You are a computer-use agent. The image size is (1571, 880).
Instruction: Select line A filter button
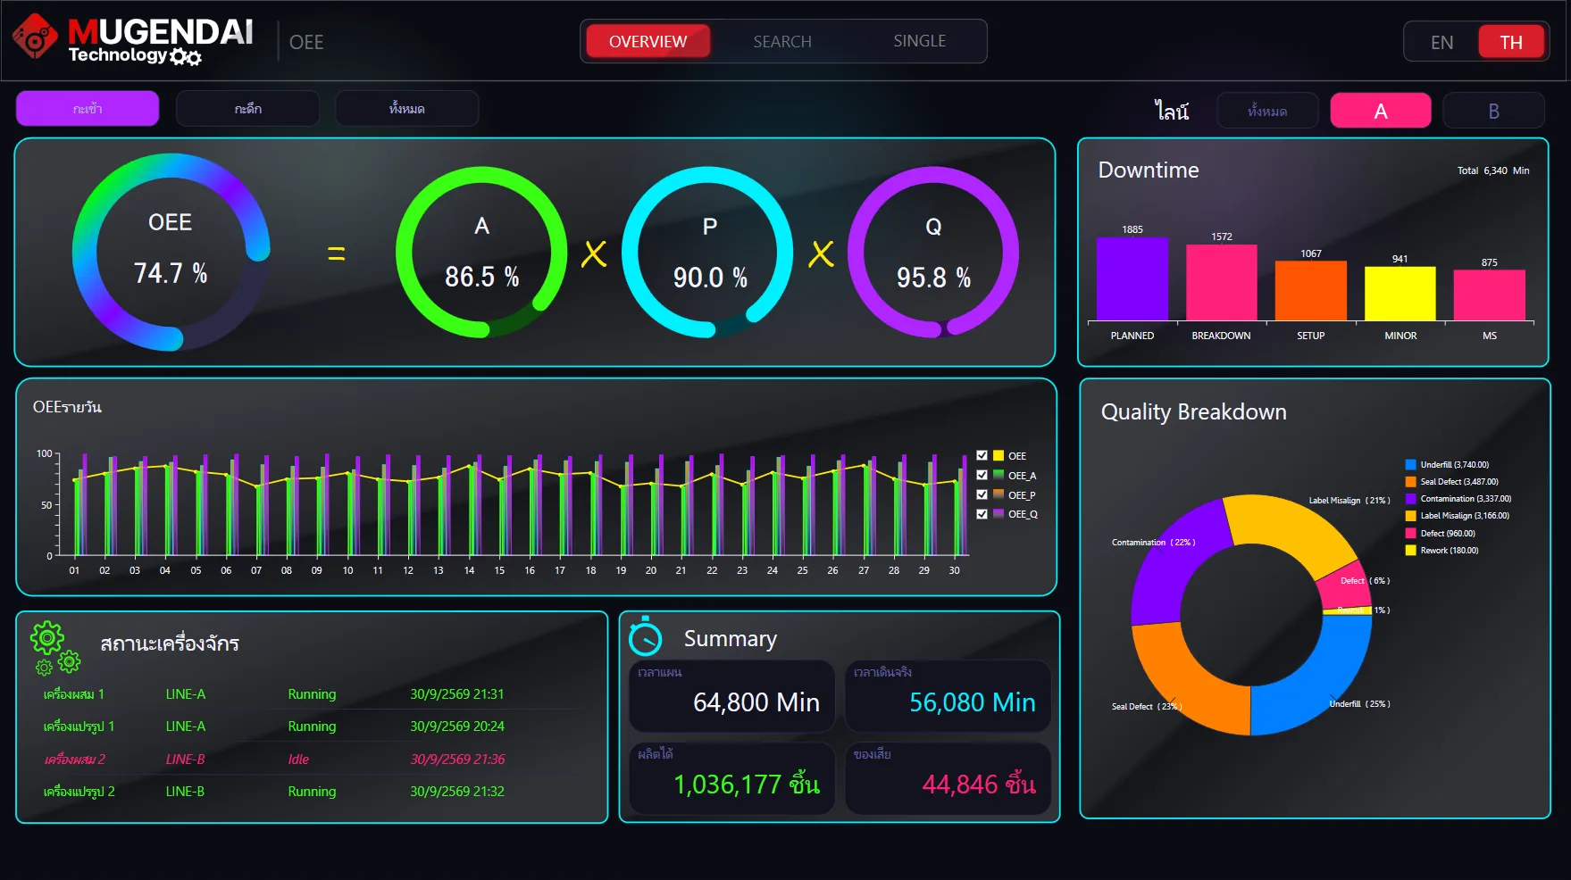click(x=1381, y=112)
